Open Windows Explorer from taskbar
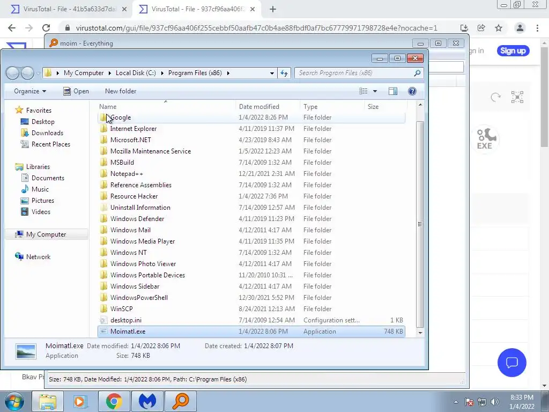 48,401
